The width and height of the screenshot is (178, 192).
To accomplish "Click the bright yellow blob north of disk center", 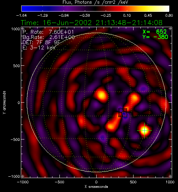I will pos(102,95).
